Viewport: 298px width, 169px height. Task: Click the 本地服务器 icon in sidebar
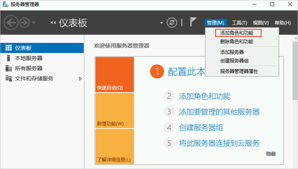[9, 58]
